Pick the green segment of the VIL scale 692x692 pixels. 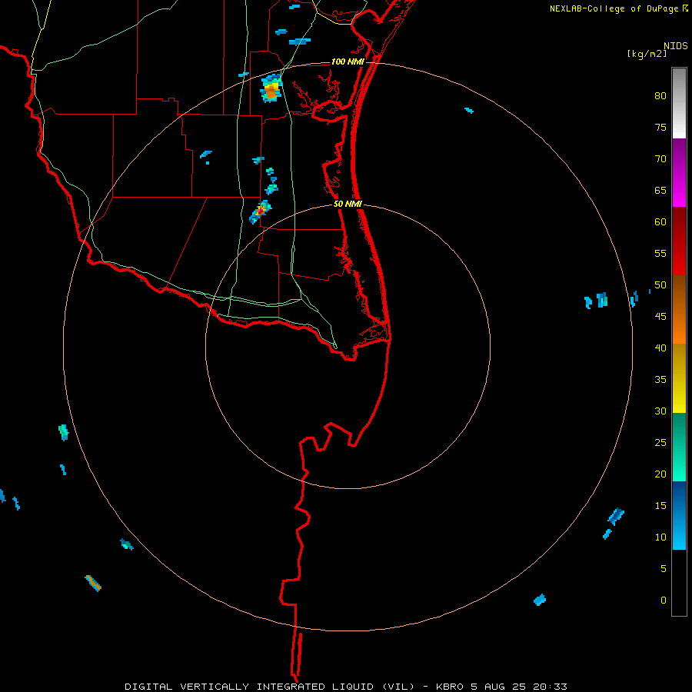[679, 447]
